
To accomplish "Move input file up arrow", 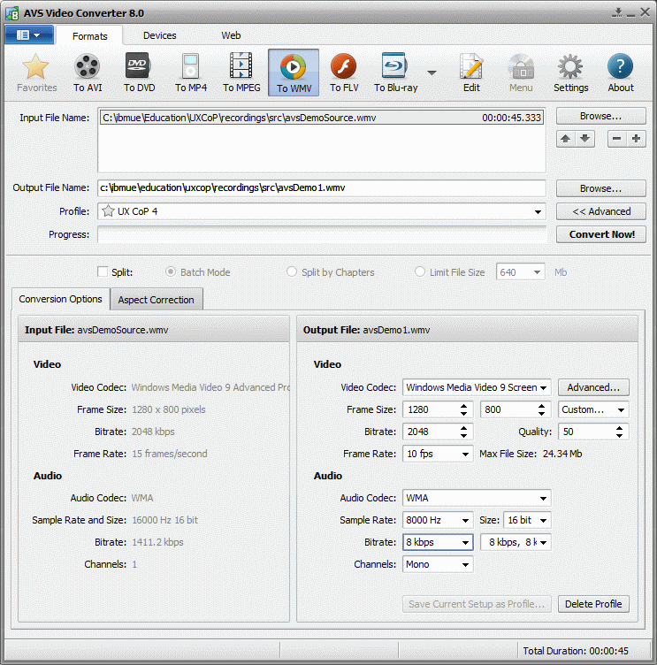I will coord(566,139).
